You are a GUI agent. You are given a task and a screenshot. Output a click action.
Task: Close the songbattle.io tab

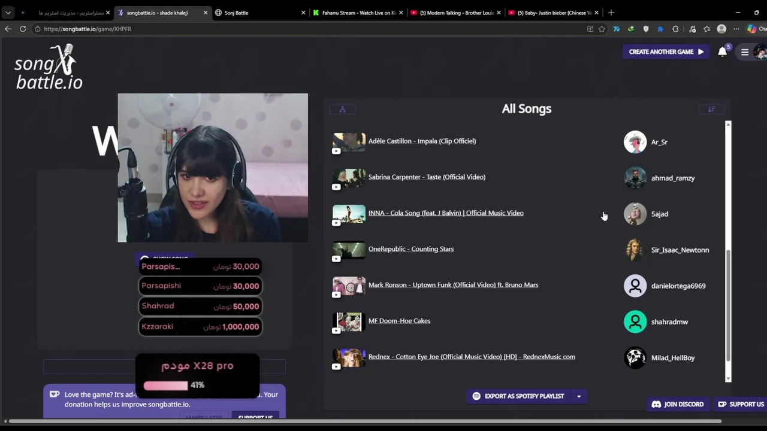tap(206, 13)
